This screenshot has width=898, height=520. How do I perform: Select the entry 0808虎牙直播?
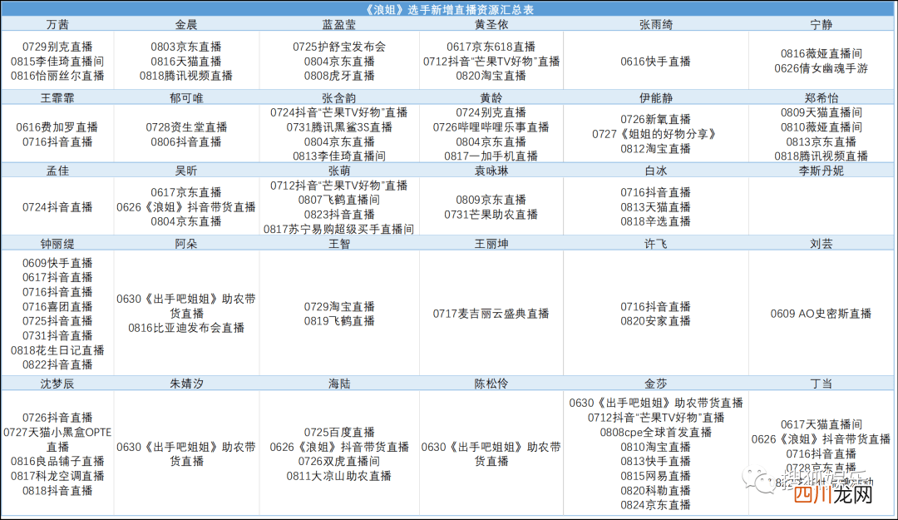pos(339,76)
